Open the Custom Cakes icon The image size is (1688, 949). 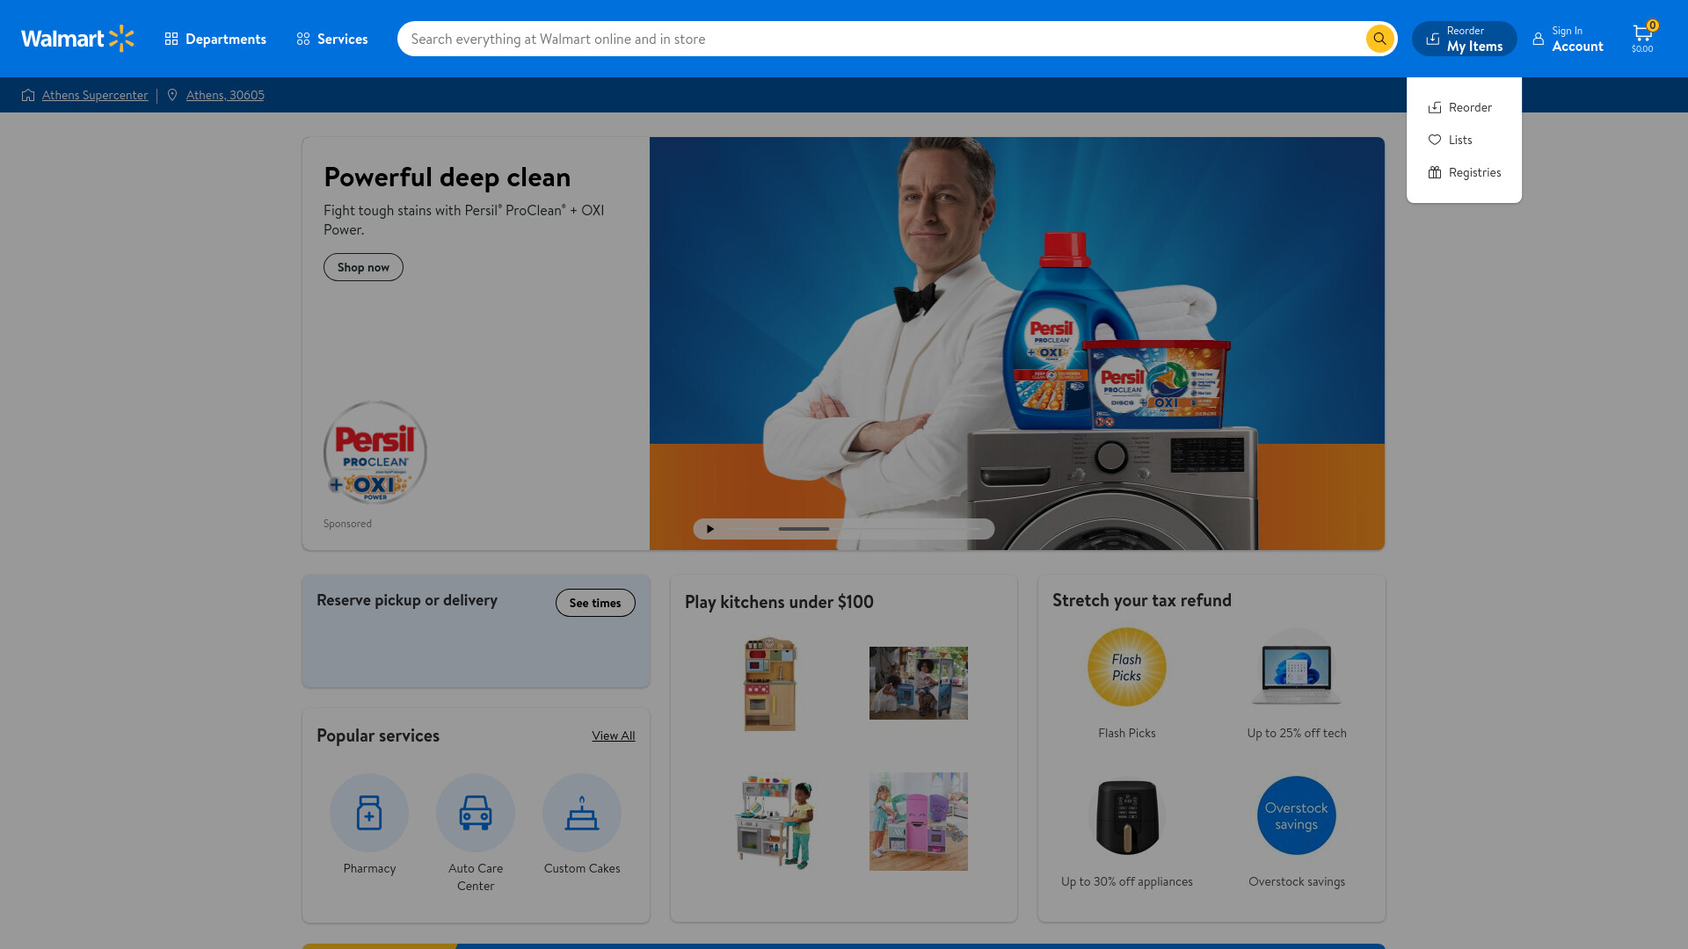pyautogui.click(x=582, y=813)
